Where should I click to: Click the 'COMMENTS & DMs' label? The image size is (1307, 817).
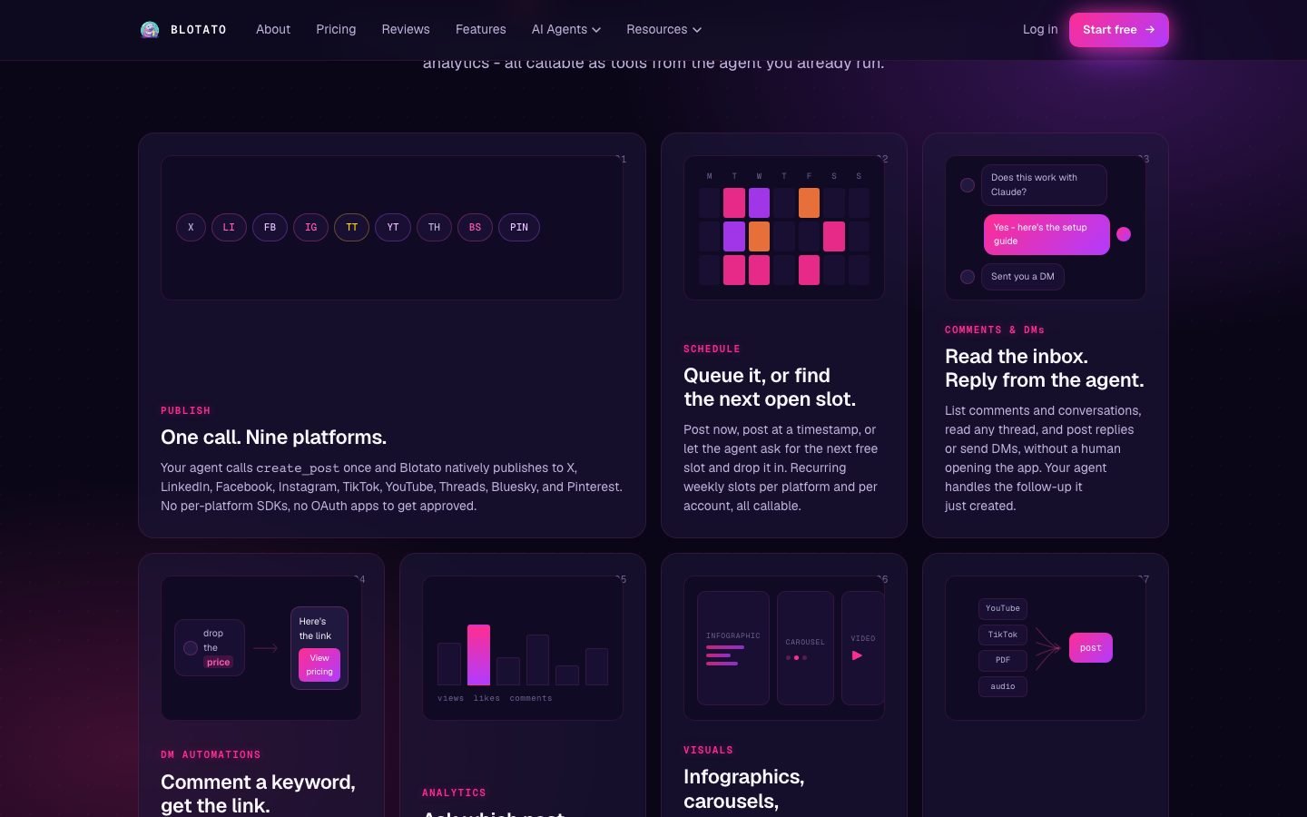[995, 330]
